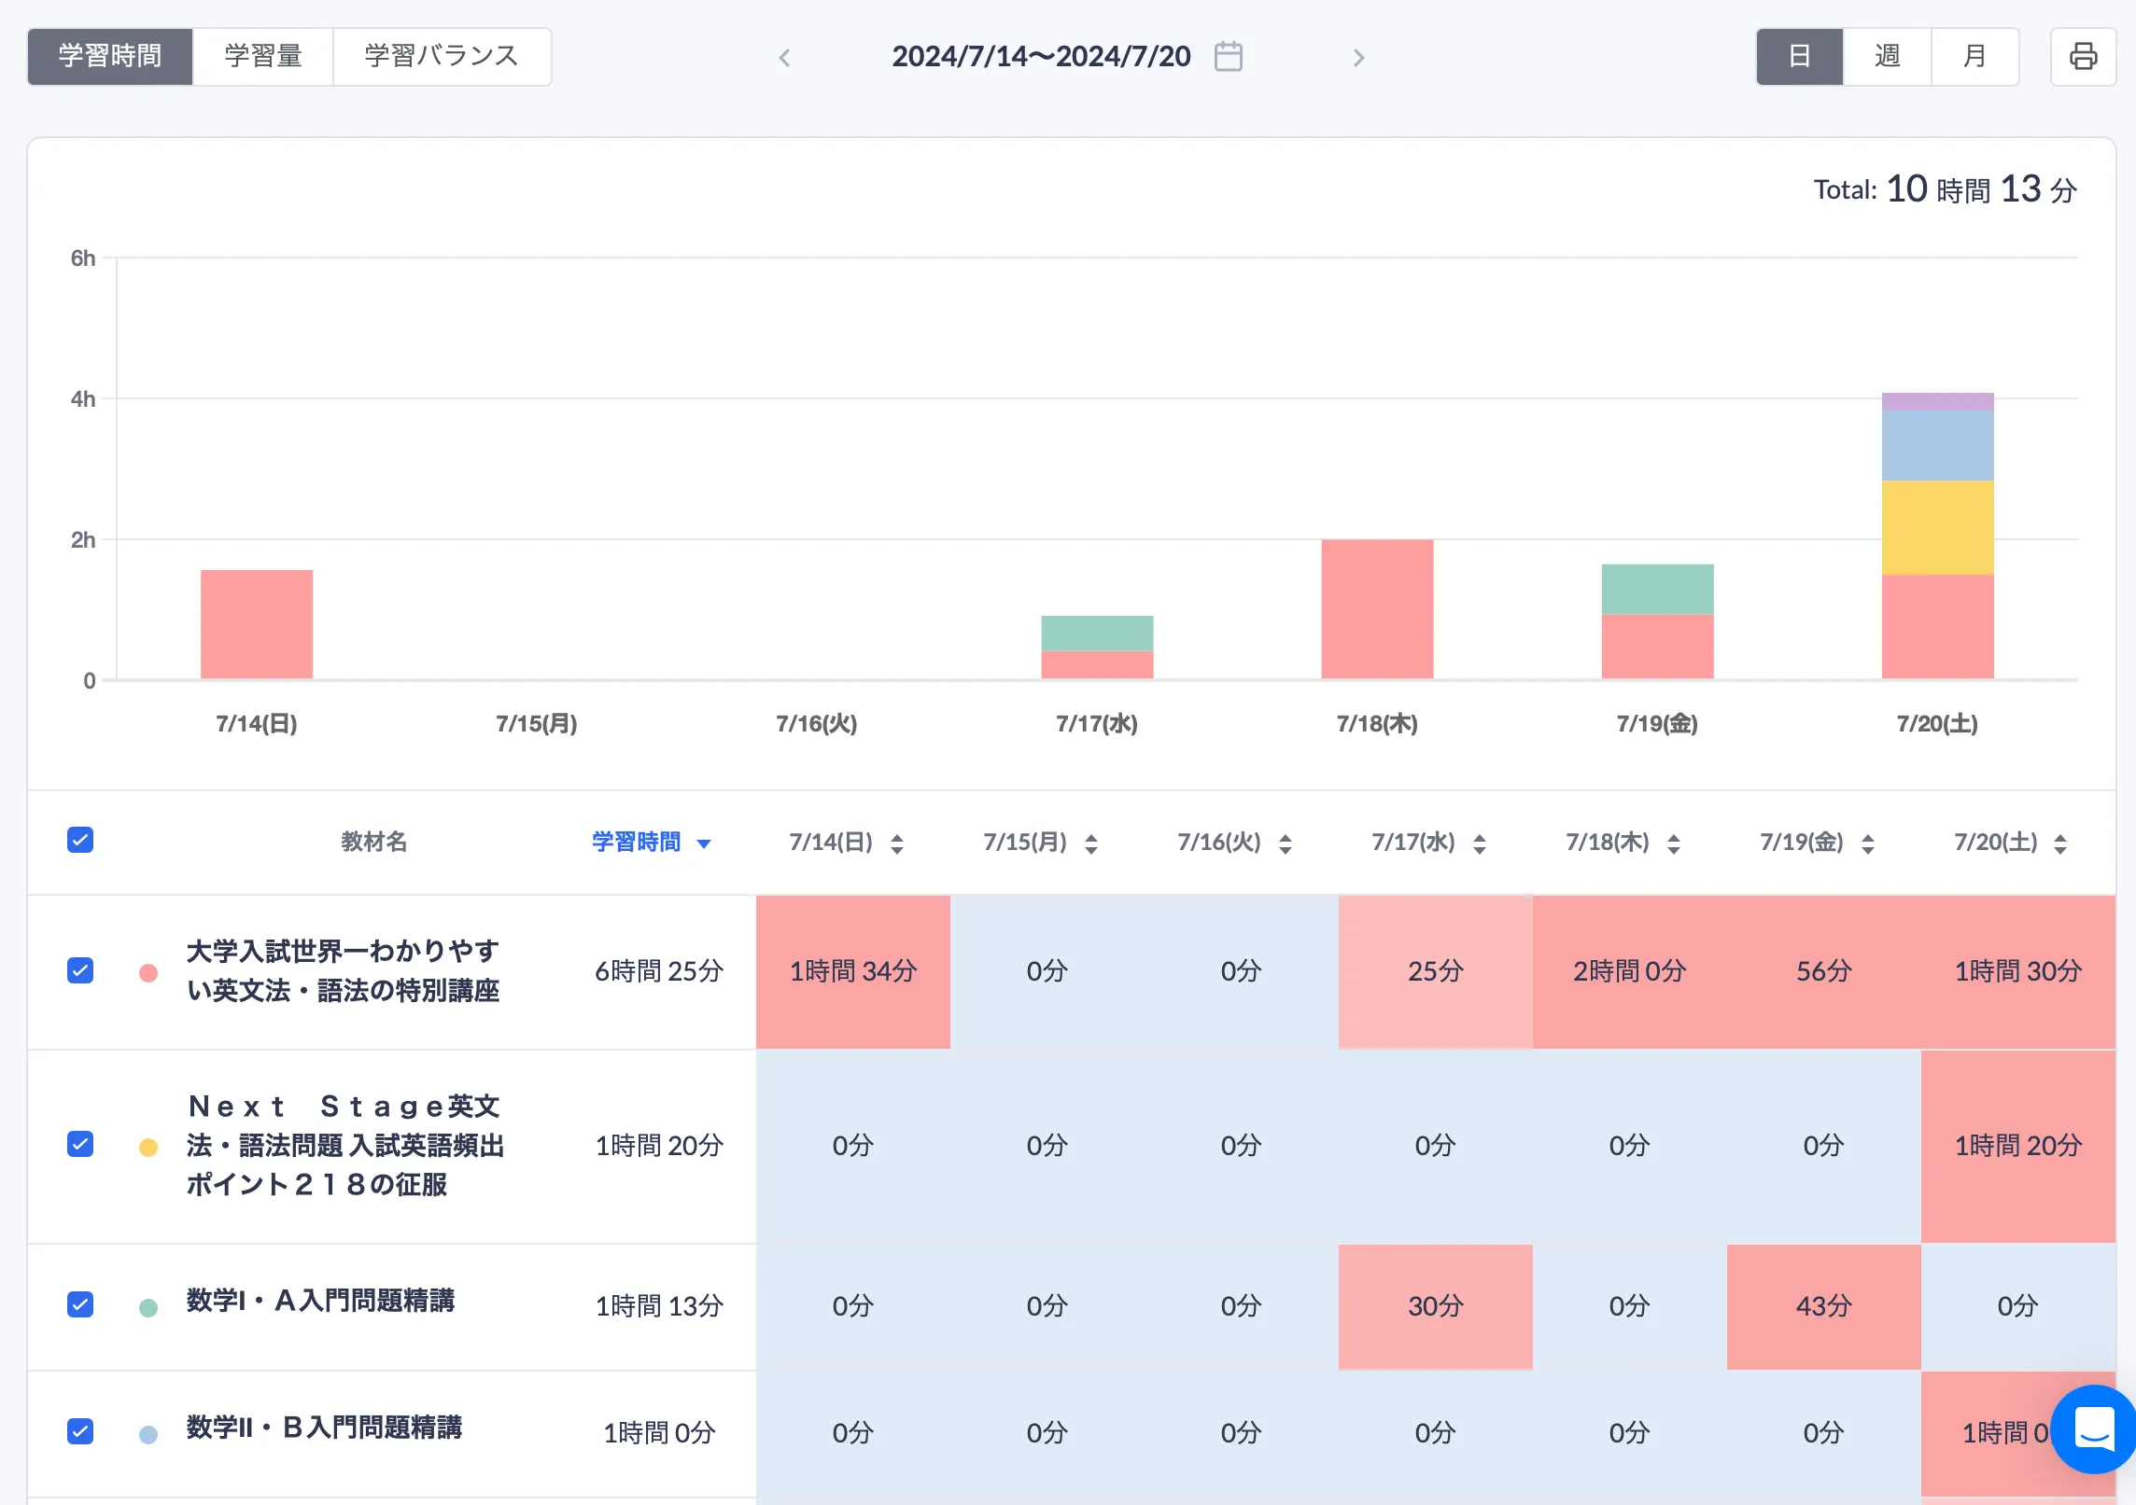
Task: Uncheck 数学I・A入門問題精講 row checkbox
Action: [x=80, y=1304]
